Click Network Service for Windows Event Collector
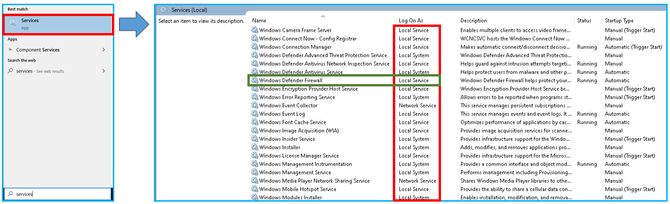 417,106
